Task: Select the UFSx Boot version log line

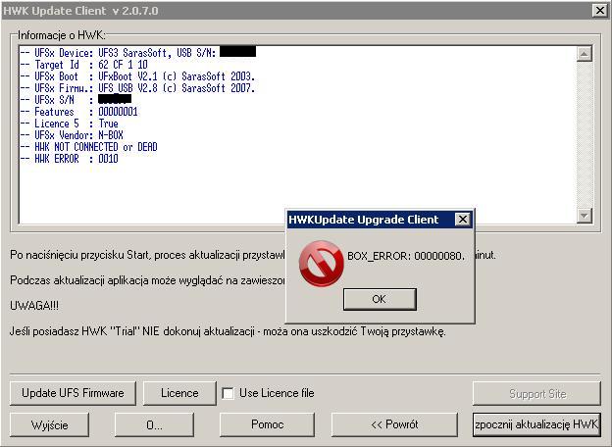Action: pos(137,76)
